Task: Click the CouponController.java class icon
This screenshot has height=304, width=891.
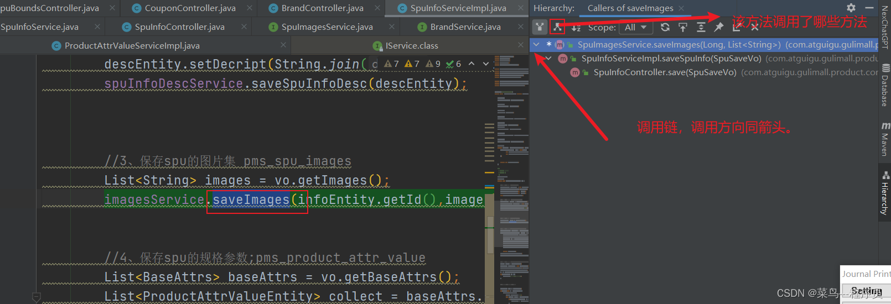Action: tap(137, 8)
